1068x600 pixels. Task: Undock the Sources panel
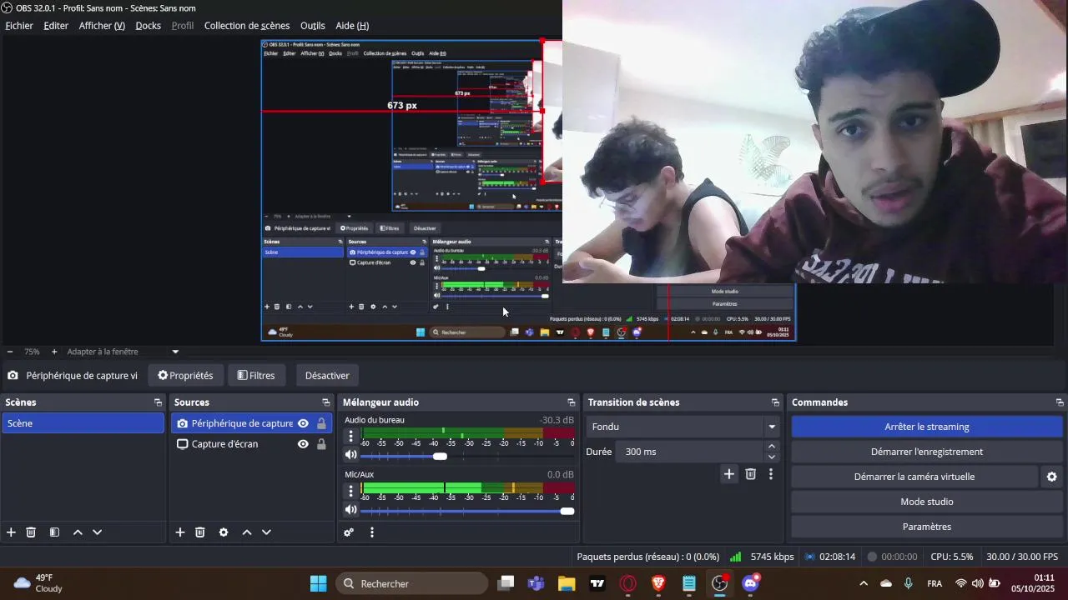(326, 402)
